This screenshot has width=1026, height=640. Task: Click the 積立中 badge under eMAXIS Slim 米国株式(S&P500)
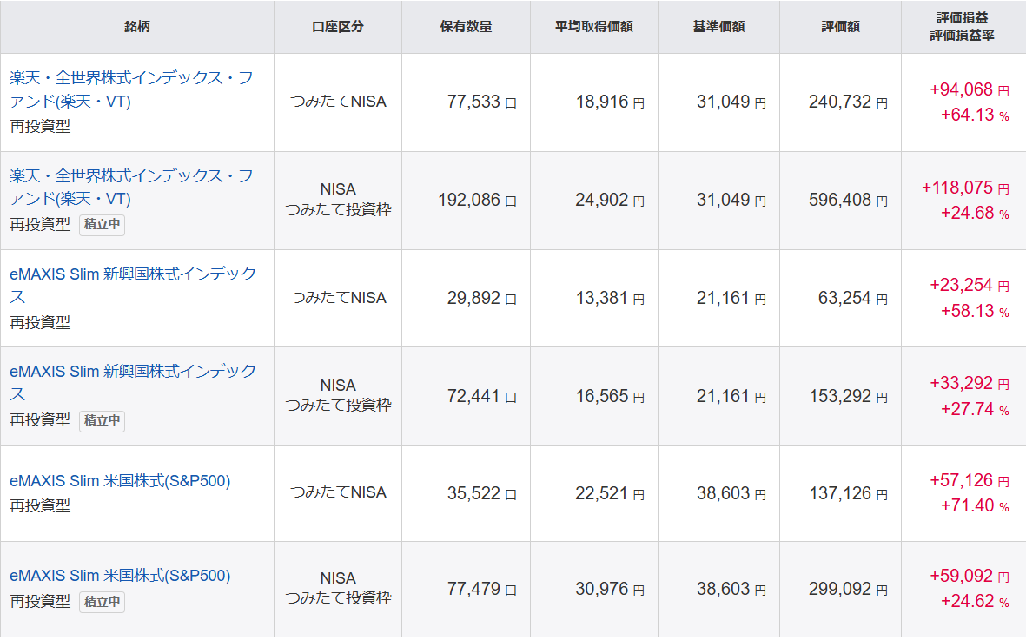coord(103,601)
